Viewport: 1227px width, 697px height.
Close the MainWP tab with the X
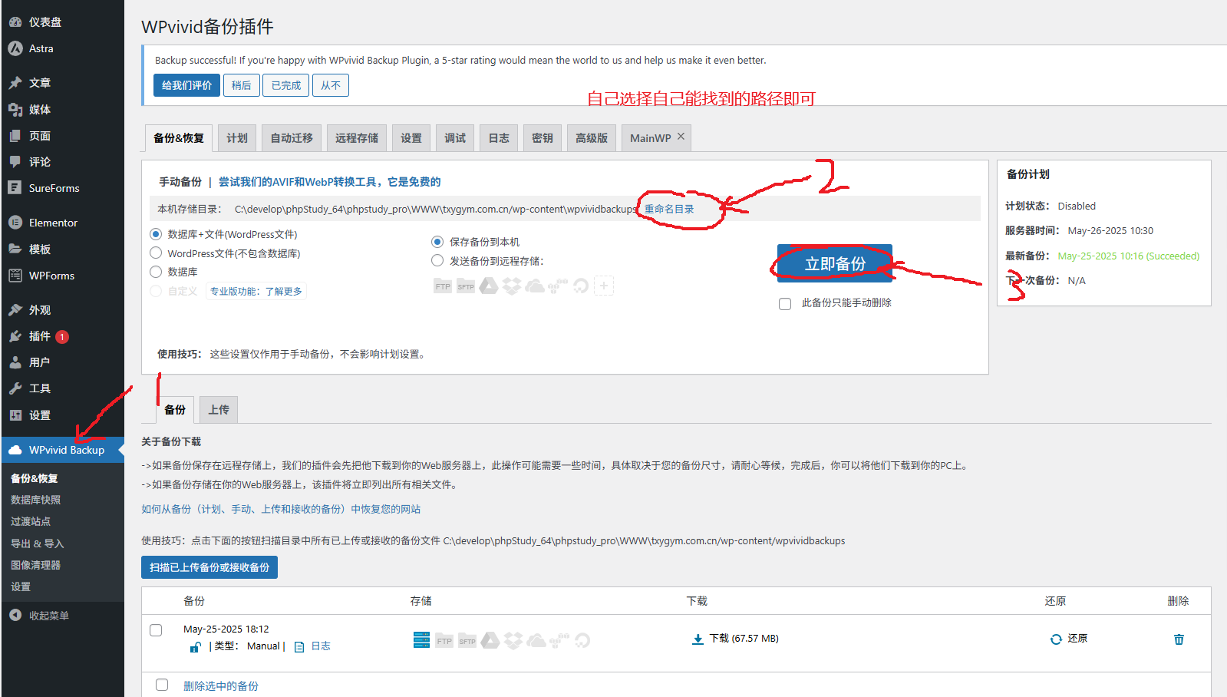[x=681, y=137]
